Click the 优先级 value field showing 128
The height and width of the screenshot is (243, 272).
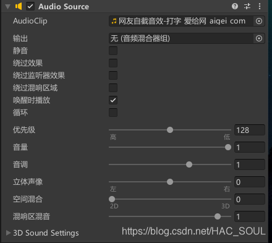point(250,130)
